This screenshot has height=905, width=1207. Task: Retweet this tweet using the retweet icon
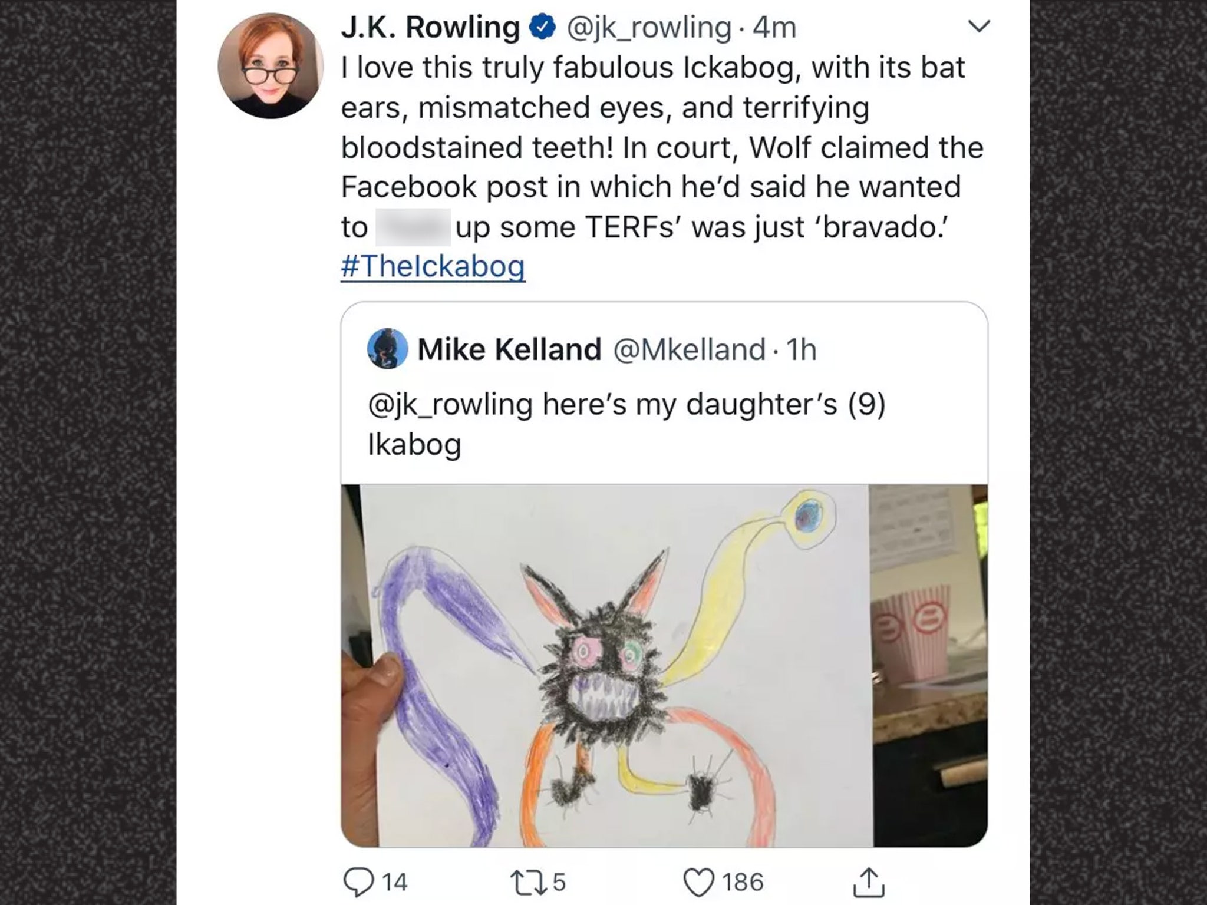[524, 881]
